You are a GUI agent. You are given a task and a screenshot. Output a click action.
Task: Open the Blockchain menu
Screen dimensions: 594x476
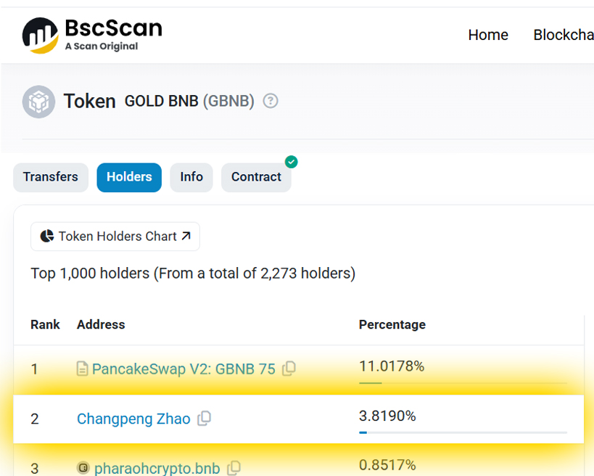[564, 35]
